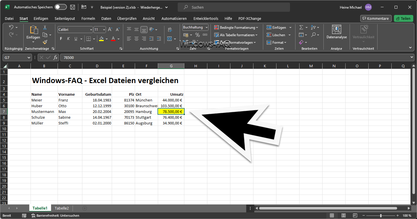
Task: Click the Format Painter brush icon
Action: [x=45, y=42]
